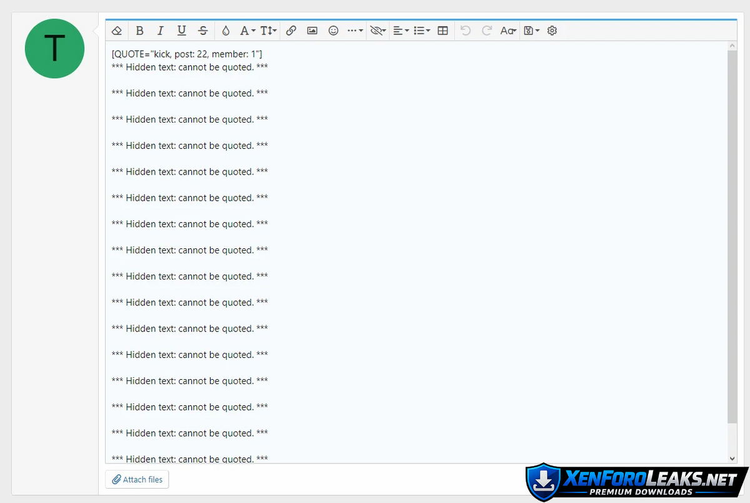Click the Insert table icon

tap(442, 31)
